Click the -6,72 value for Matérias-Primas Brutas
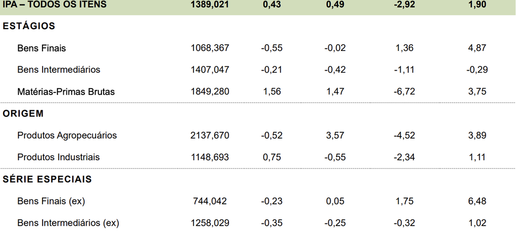Image resolution: width=516 pixels, height=233 pixels. click(404, 91)
